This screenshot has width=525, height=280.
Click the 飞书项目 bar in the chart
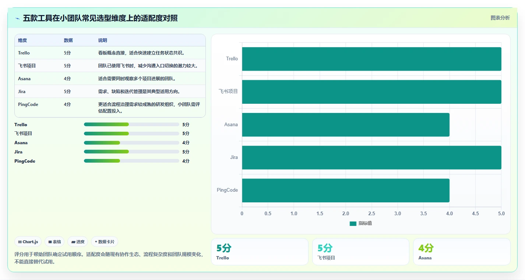(371, 92)
